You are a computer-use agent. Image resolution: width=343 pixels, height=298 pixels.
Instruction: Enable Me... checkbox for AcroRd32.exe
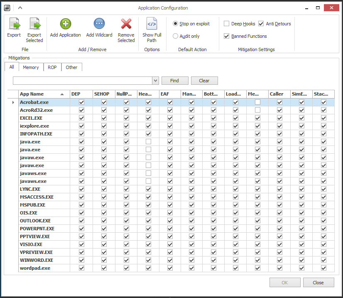pos(258,110)
